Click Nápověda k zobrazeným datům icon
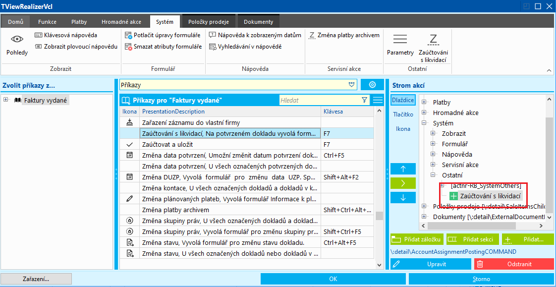This screenshot has height=287, width=556. (213, 35)
